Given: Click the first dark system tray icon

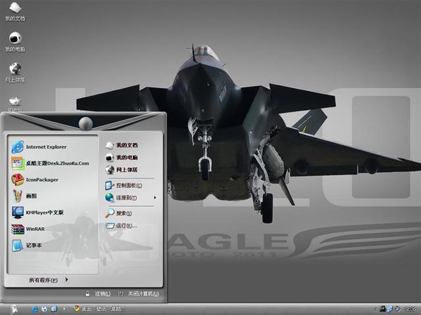Looking at the screenshot, I should pos(382,309).
